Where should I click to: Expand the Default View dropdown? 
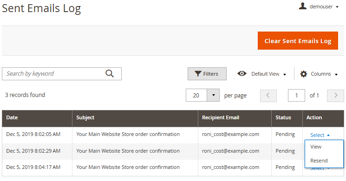click(284, 75)
